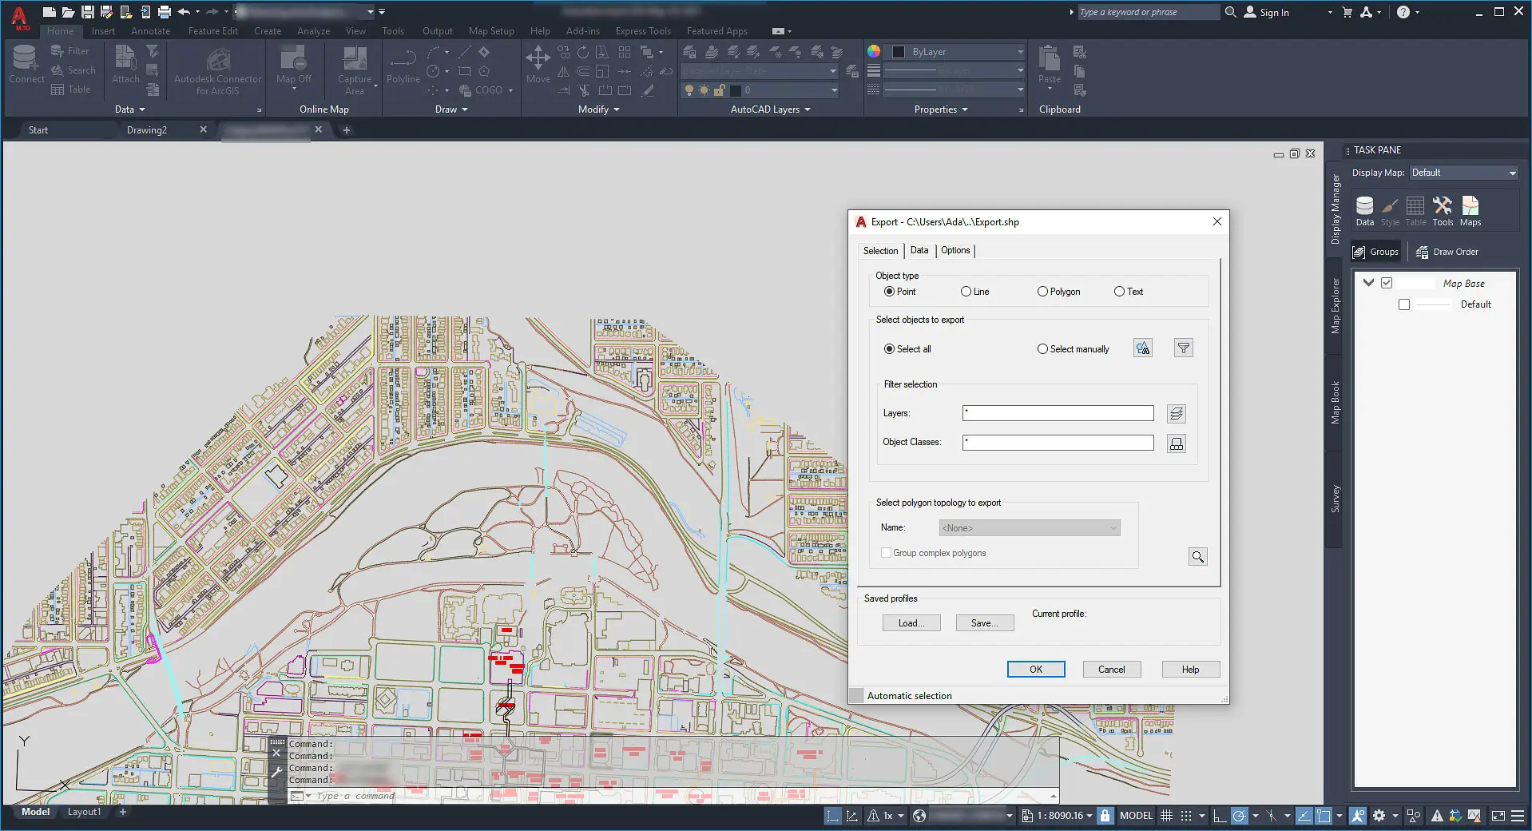The image size is (1532, 831).
Task: Open the polygon topology Name dropdown
Action: pyautogui.click(x=1112, y=527)
